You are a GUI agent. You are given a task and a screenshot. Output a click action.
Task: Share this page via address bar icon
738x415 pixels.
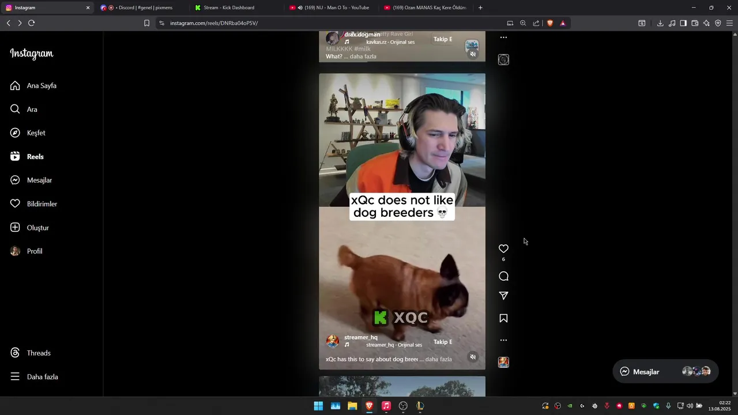(x=536, y=23)
